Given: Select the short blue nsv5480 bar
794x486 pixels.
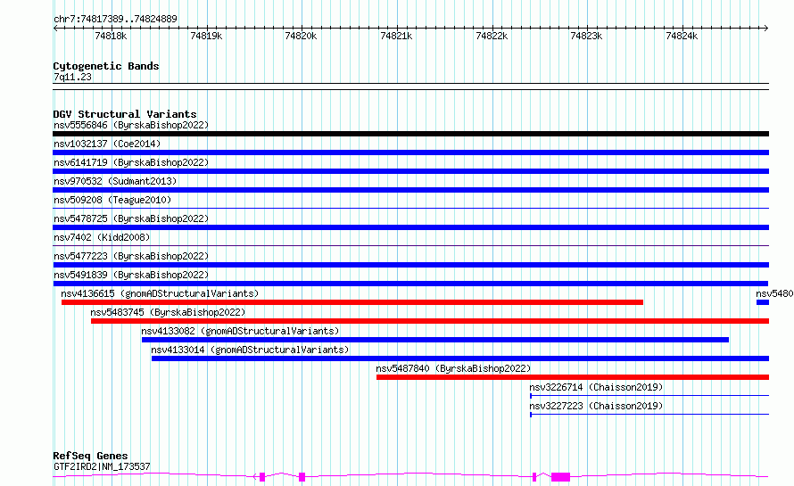Looking at the screenshot, I should 763,302.
